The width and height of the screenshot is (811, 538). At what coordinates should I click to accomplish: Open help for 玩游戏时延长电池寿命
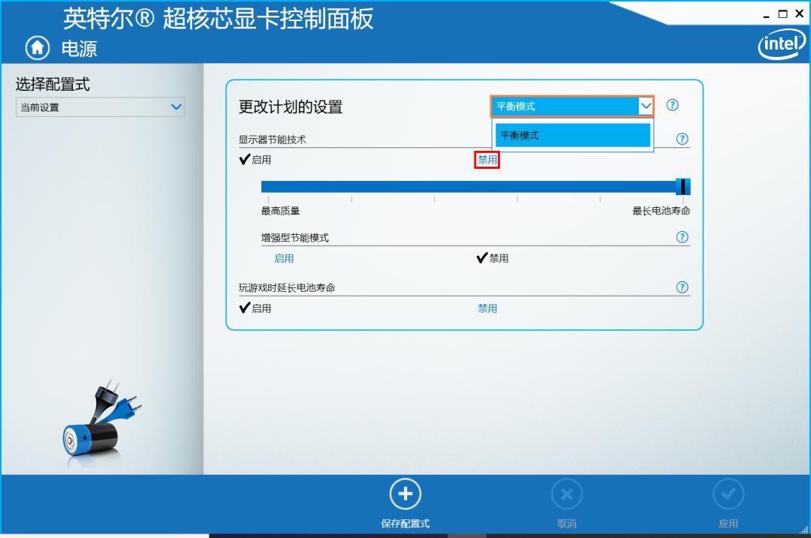682,287
